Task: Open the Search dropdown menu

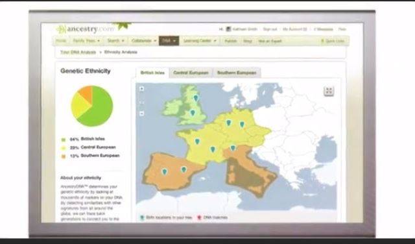Action: [x=115, y=41]
